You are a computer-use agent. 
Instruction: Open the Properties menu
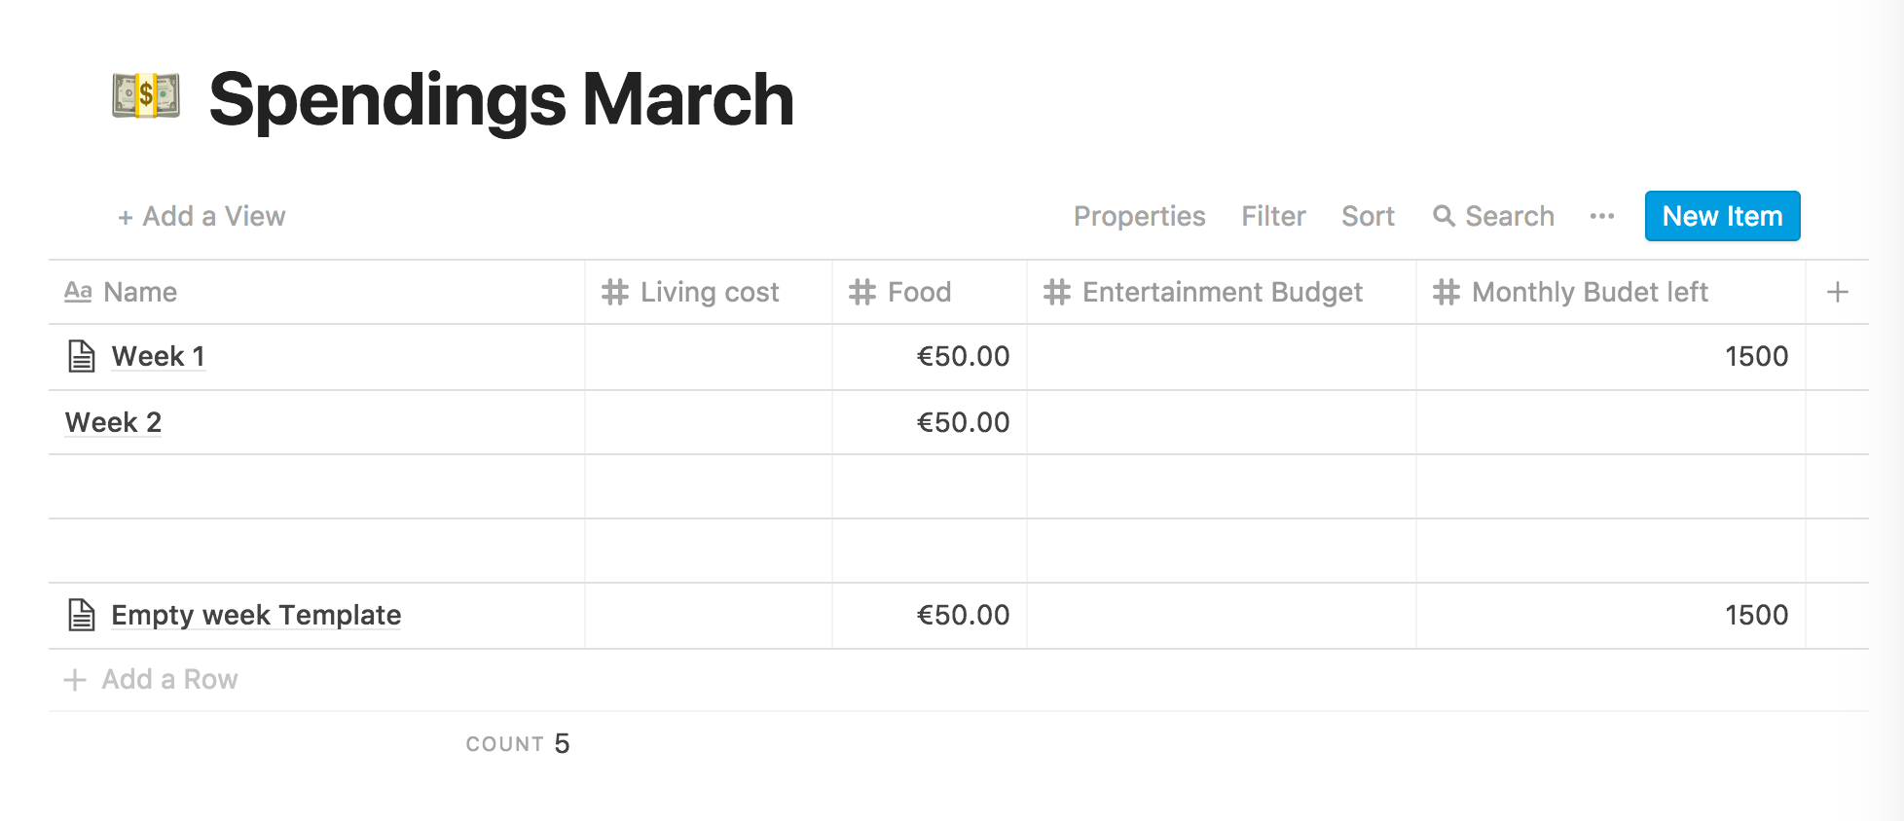pyautogui.click(x=1140, y=216)
